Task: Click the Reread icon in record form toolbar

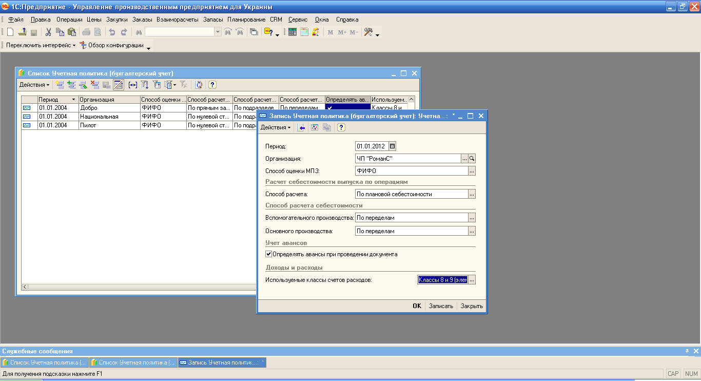Action: [x=315, y=127]
